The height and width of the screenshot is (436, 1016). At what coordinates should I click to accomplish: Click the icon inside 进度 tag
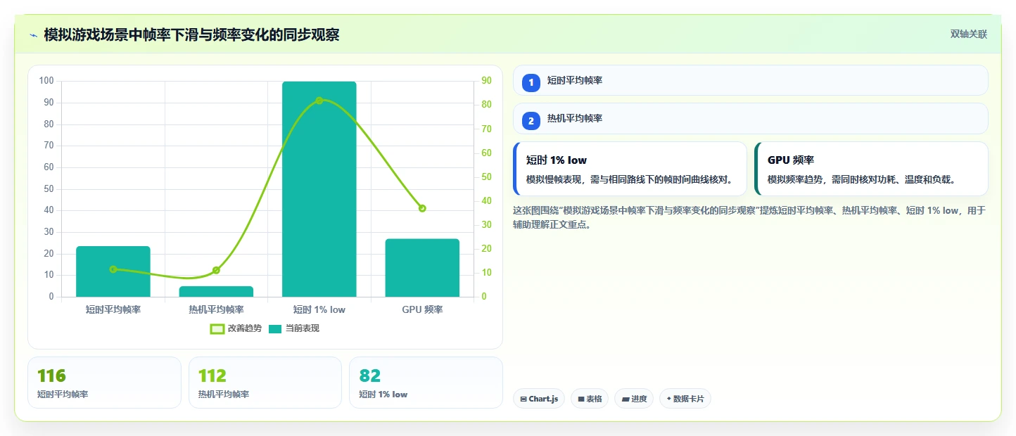tap(626, 399)
